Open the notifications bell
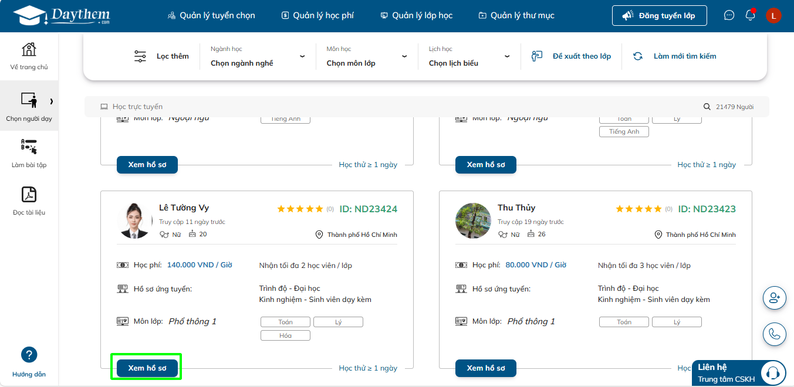Image resolution: width=794 pixels, height=387 pixels. click(750, 16)
